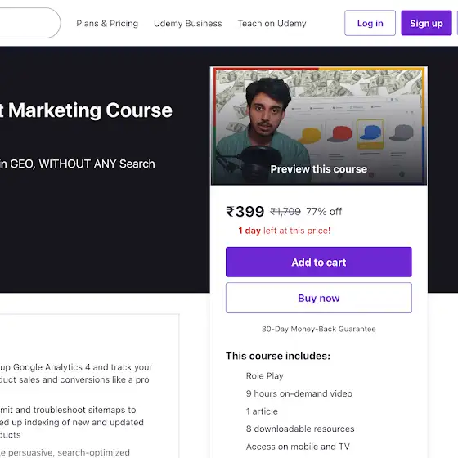Select the Role Play feature item
This screenshot has width=458, height=458.
coord(265,376)
